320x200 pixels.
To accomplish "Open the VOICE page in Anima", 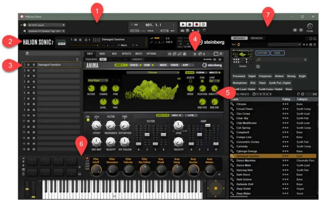I will 174,65.
